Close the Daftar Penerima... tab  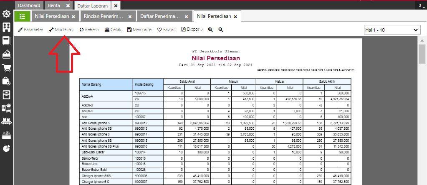(186, 17)
